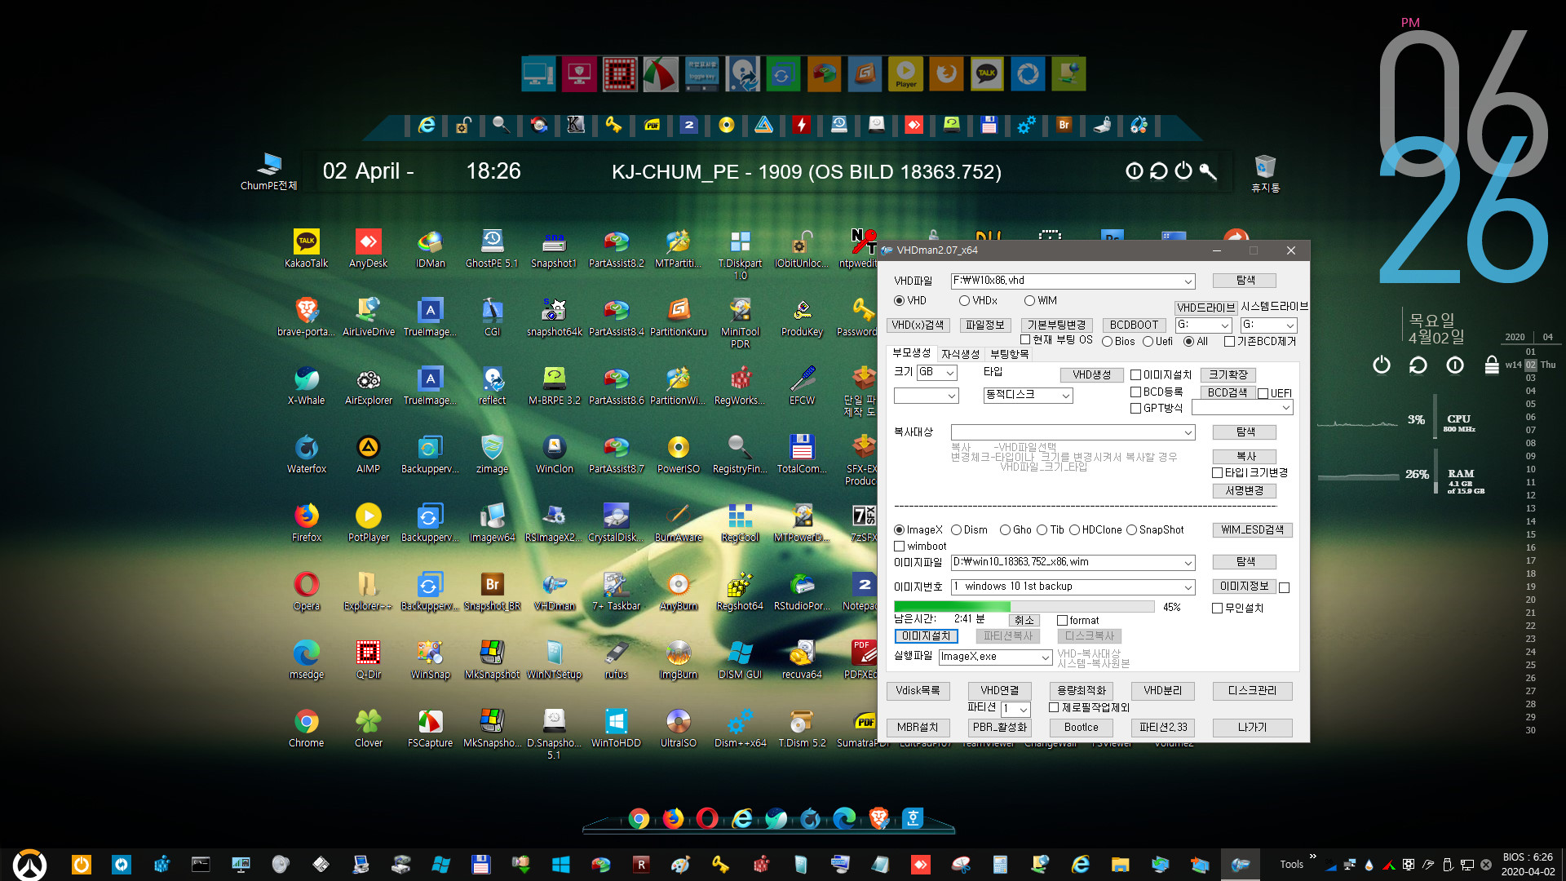Click 취소 to cancel installation
The height and width of the screenshot is (881, 1566).
[x=1024, y=621]
